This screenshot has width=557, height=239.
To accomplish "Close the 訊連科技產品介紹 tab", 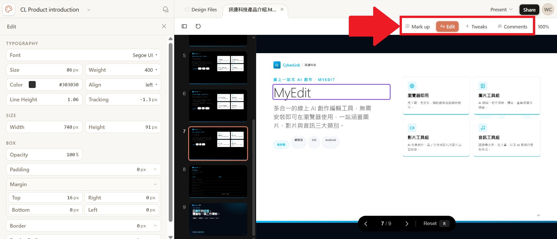I will click(x=282, y=9).
